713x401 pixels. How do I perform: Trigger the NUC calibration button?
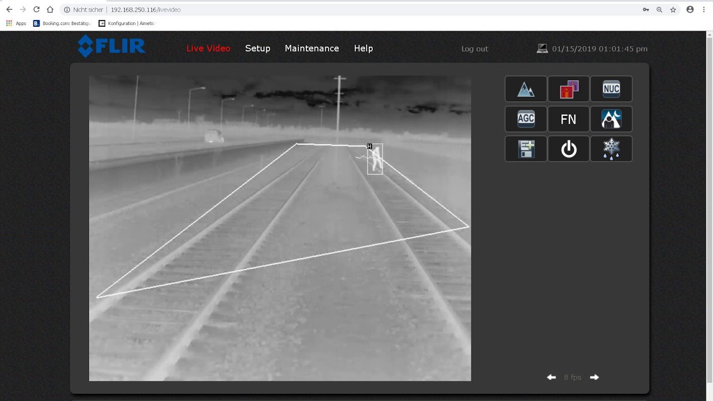(611, 89)
